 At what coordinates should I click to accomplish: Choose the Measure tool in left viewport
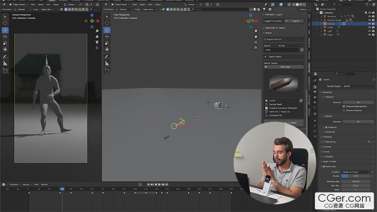click(5, 63)
